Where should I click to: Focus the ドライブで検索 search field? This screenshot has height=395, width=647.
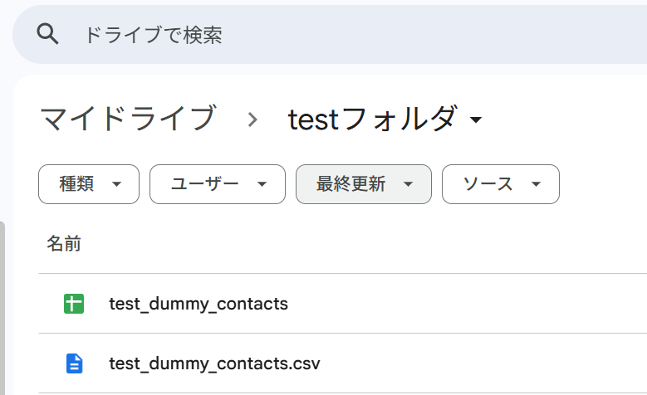330,34
